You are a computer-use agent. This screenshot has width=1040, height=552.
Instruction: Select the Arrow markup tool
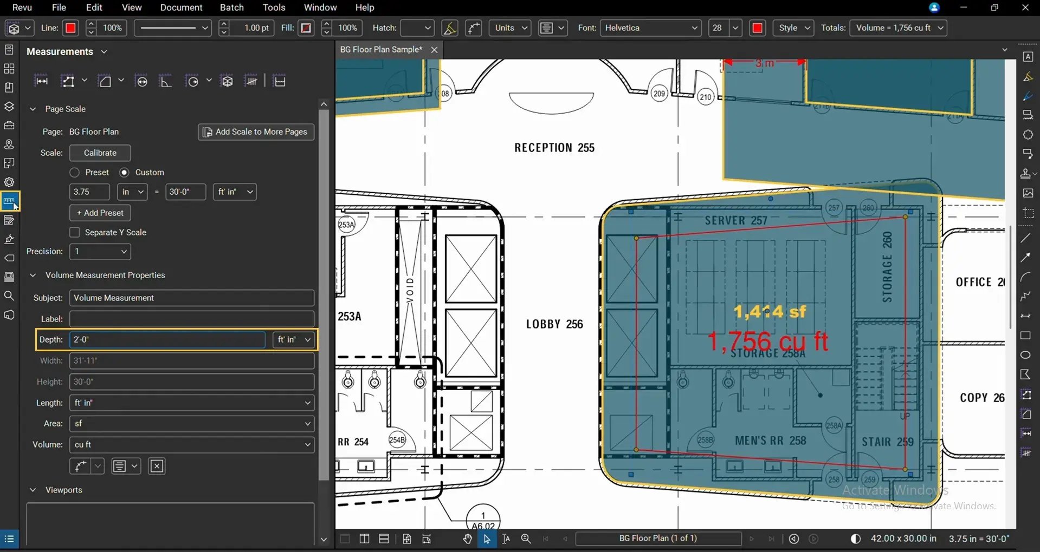[x=1025, y=258]
